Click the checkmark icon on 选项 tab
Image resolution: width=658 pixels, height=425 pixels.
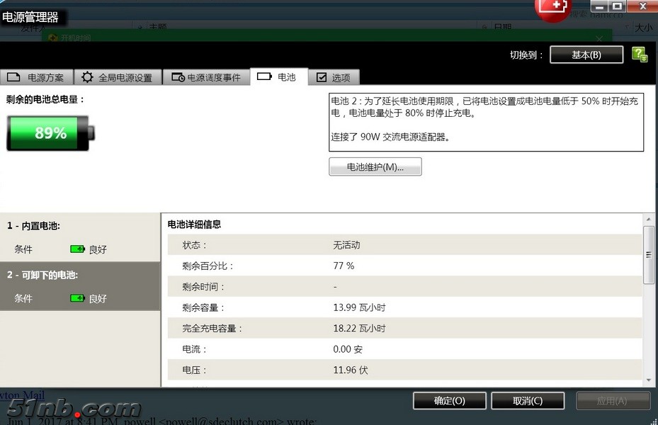(x=322, y=77)
